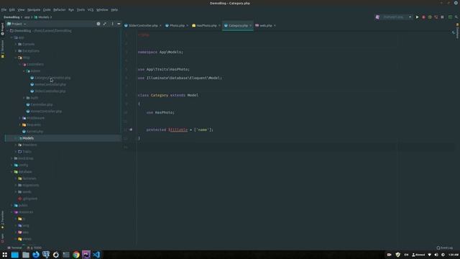Open the file manager from taskbar
Viewport: 460px width, 259px height.
[x=26, y=255]
